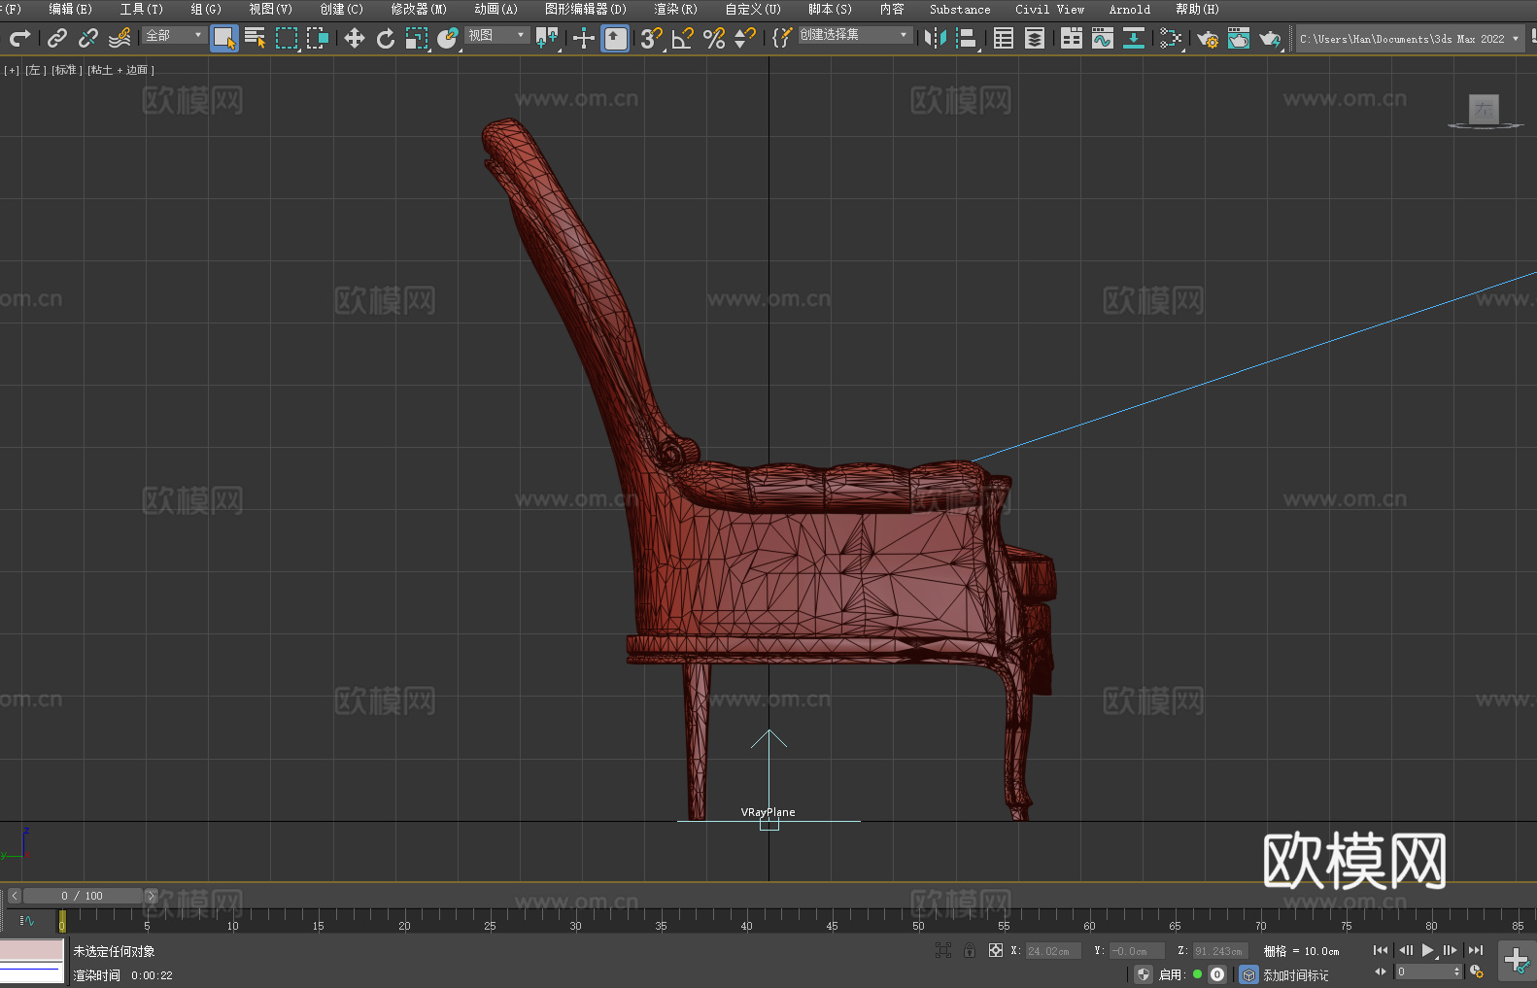The width and height of the screenshot is (1537, 988).
Task: Open the 编辑(E) menu
Action: tap(70, 9)
